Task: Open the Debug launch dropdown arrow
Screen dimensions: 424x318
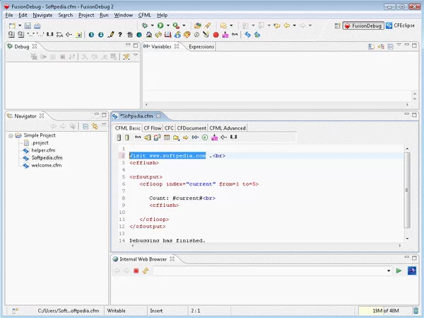Action: (x=152, y=25)
